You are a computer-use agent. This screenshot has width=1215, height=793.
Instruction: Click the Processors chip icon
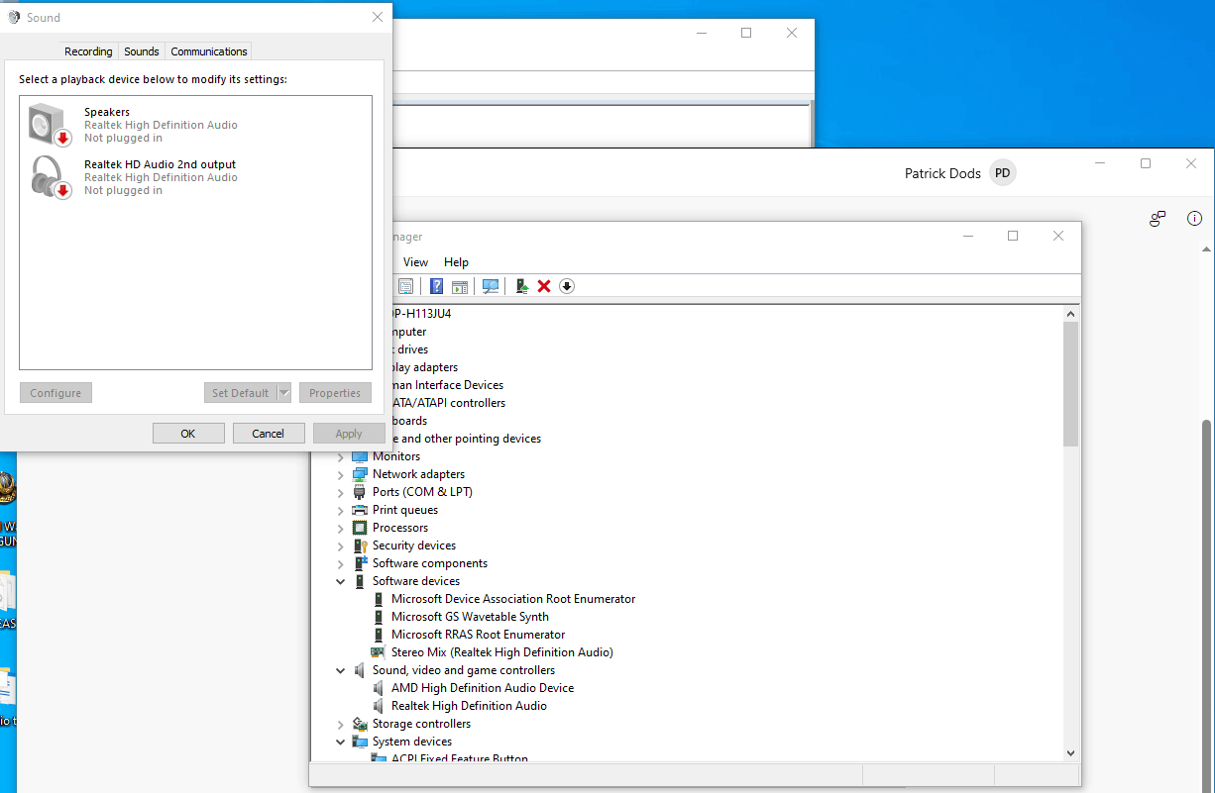360,528
